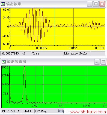Viewport: 107px width, 115px height.
Task: Click the Time axis mode field
Action: (47, 53)
